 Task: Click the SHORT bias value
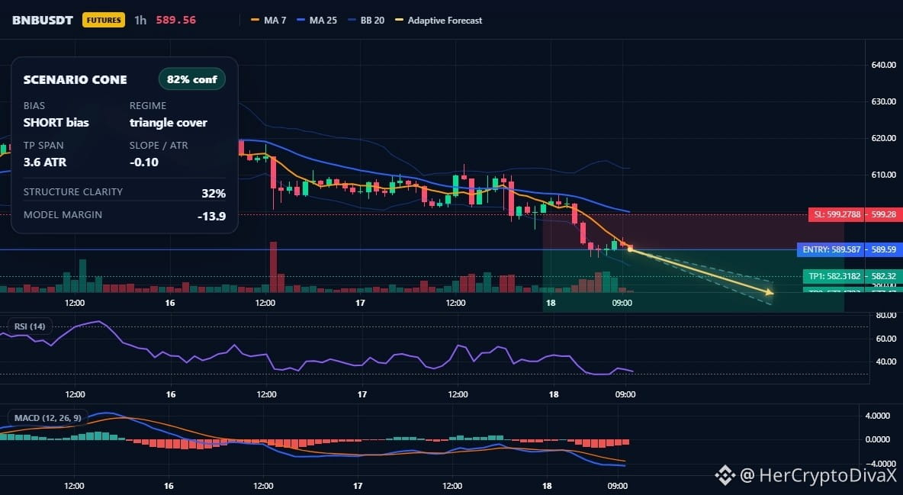[56, 122]
